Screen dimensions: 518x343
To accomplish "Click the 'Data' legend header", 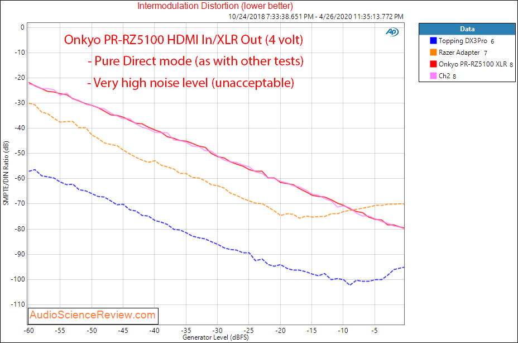I will (467, 29).
